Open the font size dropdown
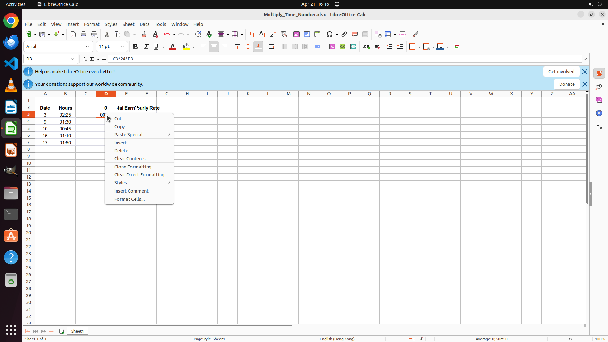This screenshot has width=608, height=342. (x=122, y=47)
